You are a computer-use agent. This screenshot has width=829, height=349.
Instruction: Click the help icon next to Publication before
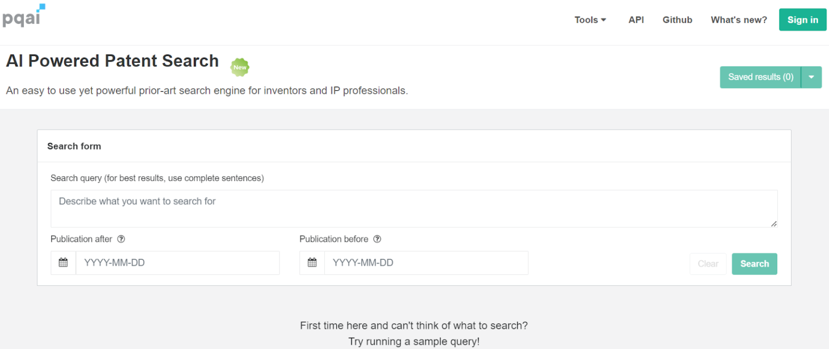click(377, 239)
